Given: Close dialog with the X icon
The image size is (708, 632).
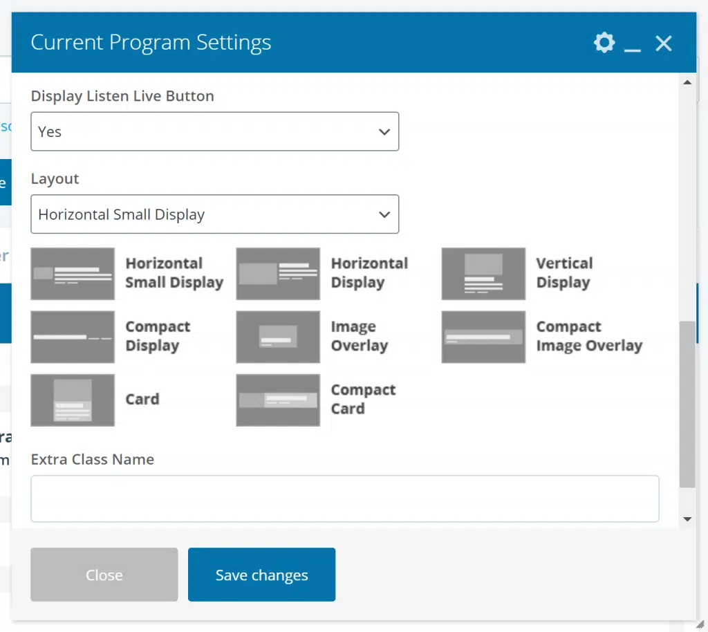Looking at the screenshot, I should click(x=663, y=44).
